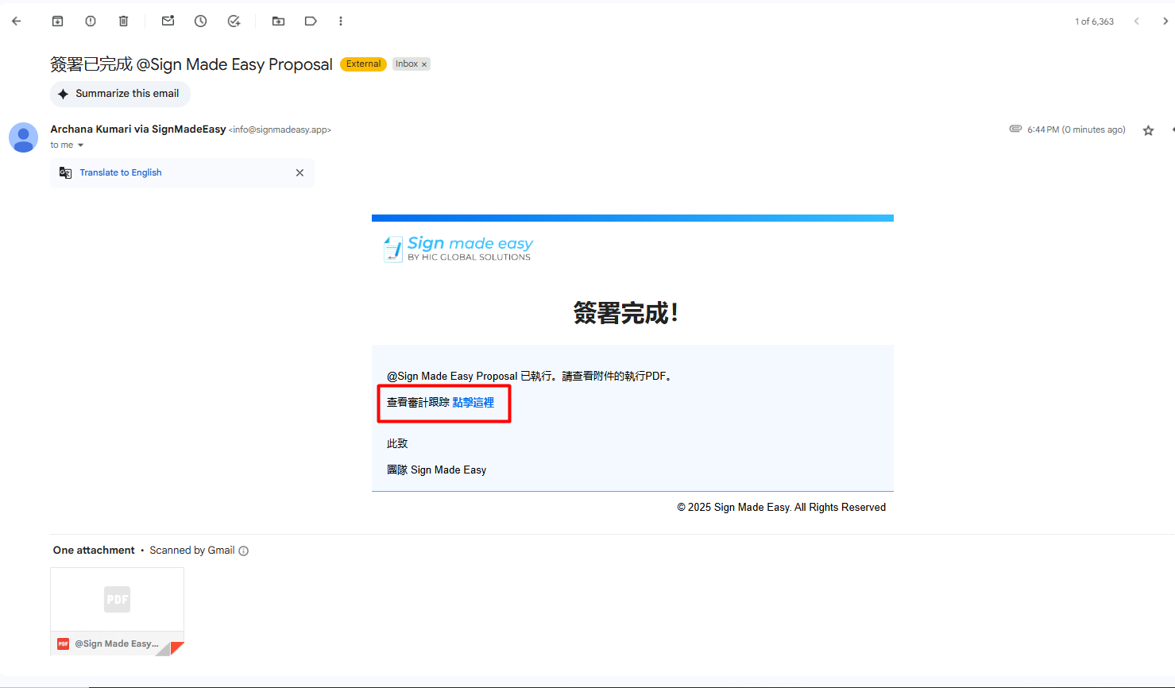Click the Sign made easy logo

click(x=458, y=249)
